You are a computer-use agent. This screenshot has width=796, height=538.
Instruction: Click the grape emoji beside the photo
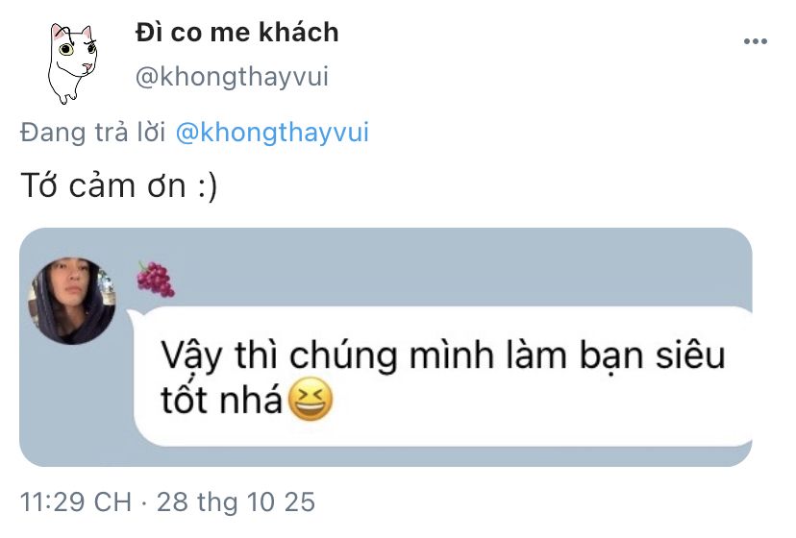click(x=155, y=279)
